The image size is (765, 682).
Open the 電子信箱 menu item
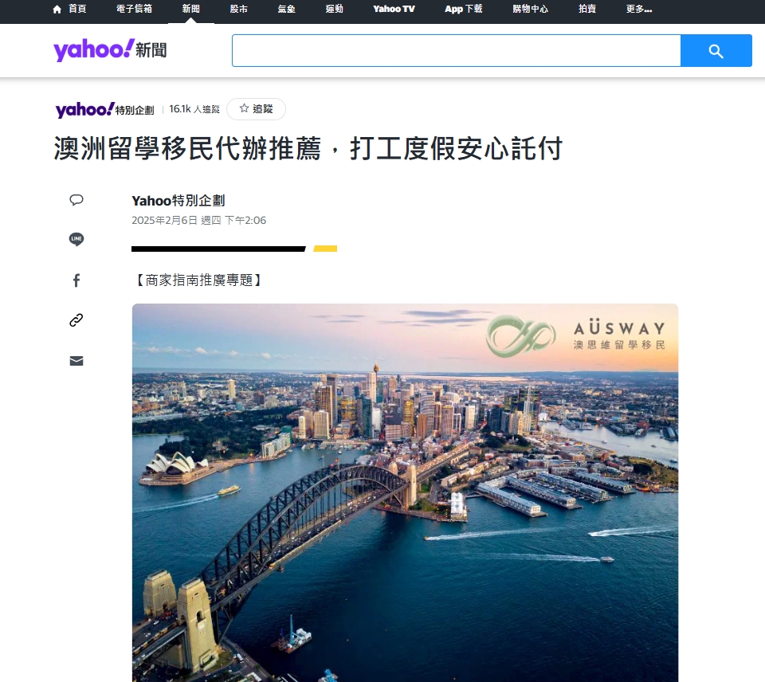pyautogui.click(x=134, y=10)
